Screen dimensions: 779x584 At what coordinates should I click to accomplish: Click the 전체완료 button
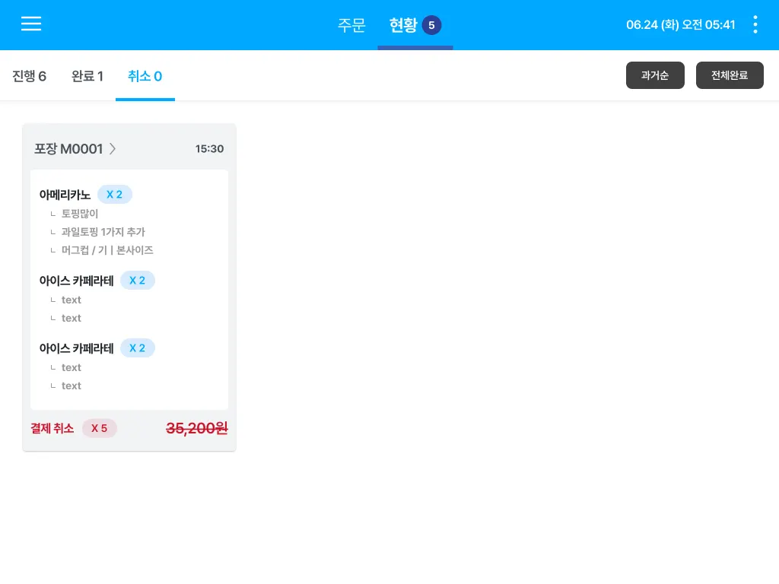pos(730,75)
